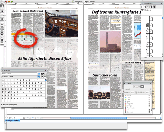
Task: Click the Seite page number field
Action: (16, 118)
